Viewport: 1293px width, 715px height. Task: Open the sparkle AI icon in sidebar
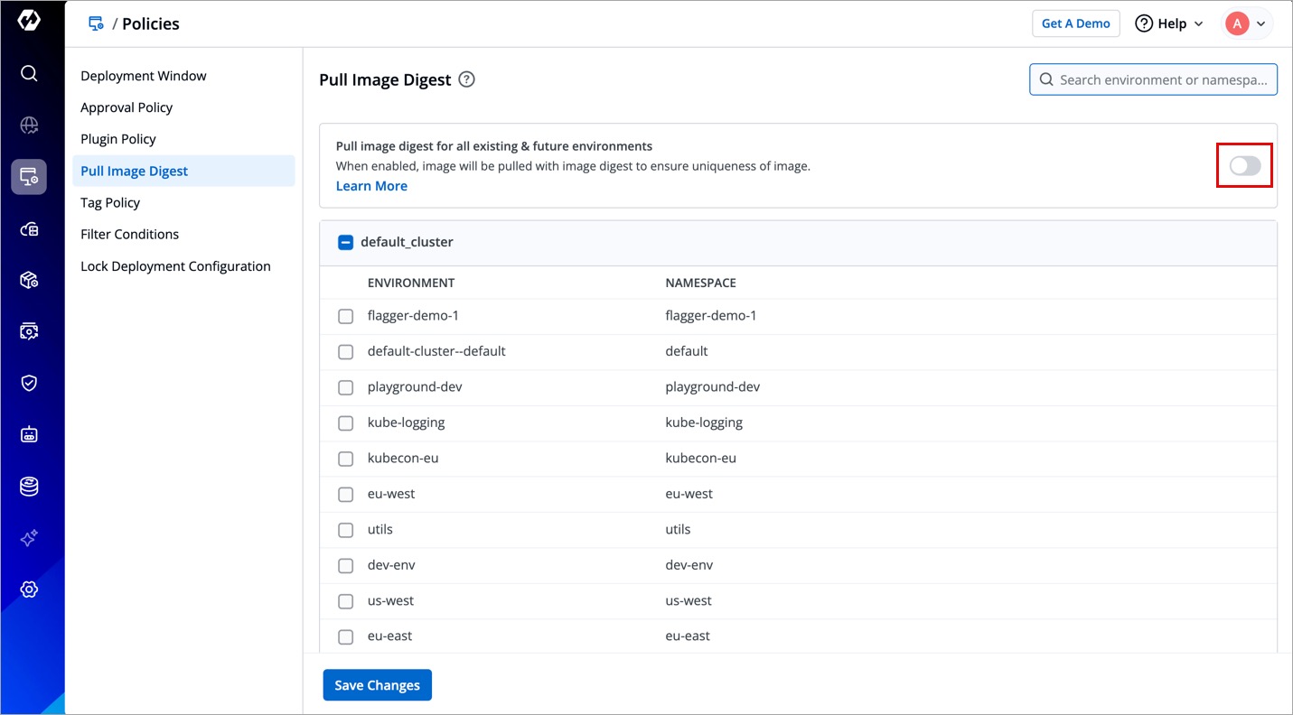(x=29, y=538)
